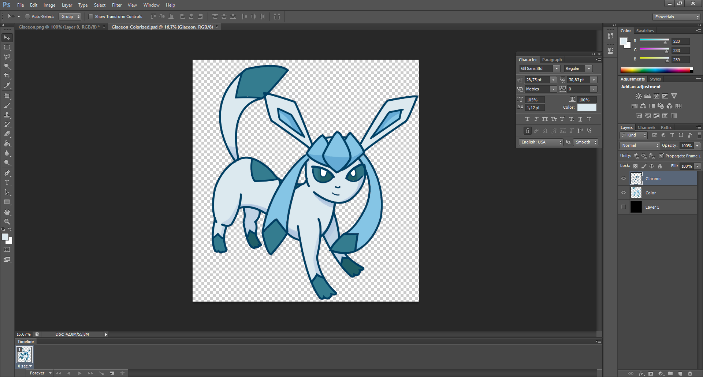Open frame delay 0 sec. menu

[x=25, y=366]
